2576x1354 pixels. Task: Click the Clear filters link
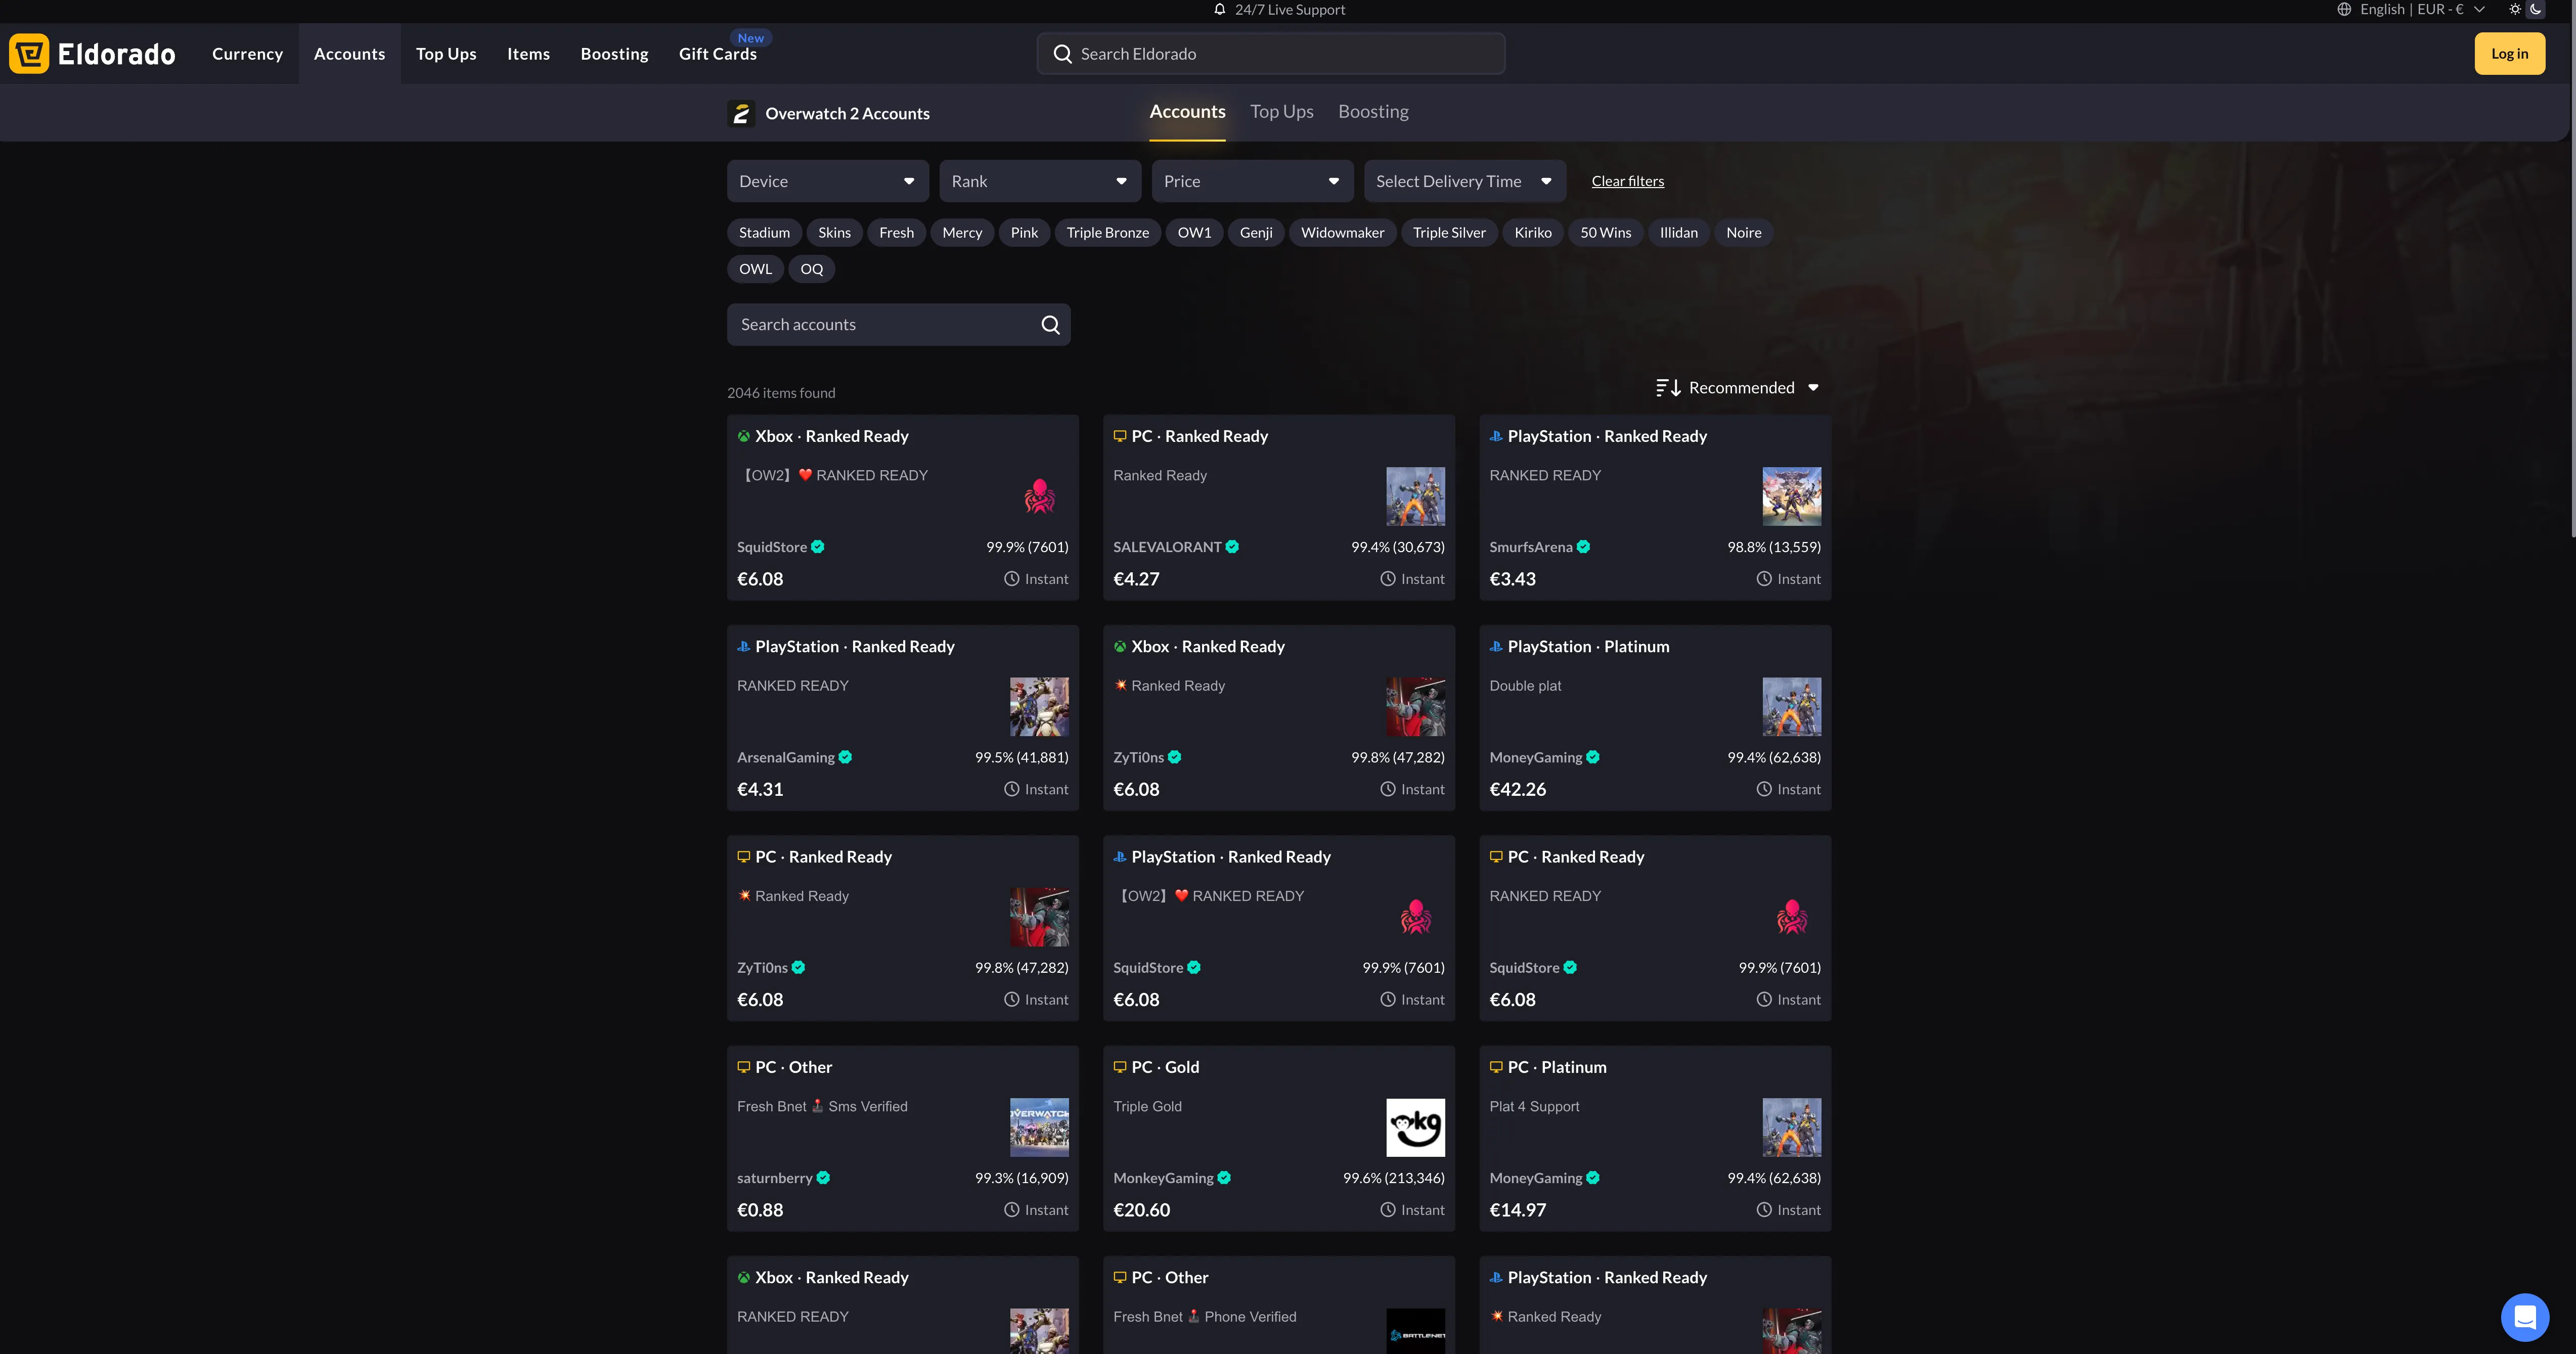(x=1627, y=181)
